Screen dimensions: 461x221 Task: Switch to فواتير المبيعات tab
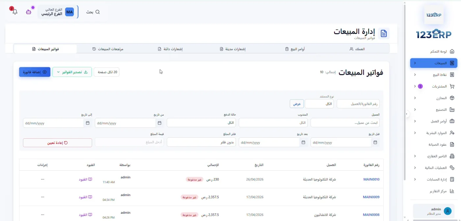click(45, 49)
